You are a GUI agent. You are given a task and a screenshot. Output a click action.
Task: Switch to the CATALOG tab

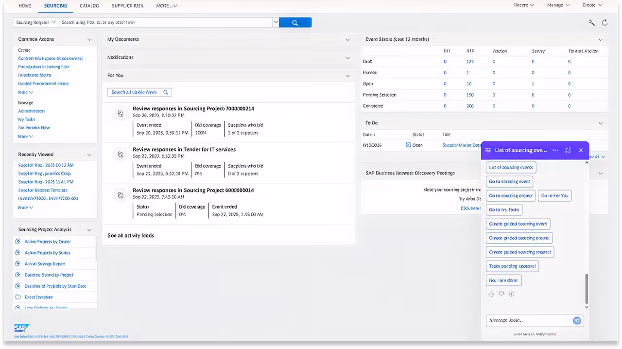click(x=89, y=6)
